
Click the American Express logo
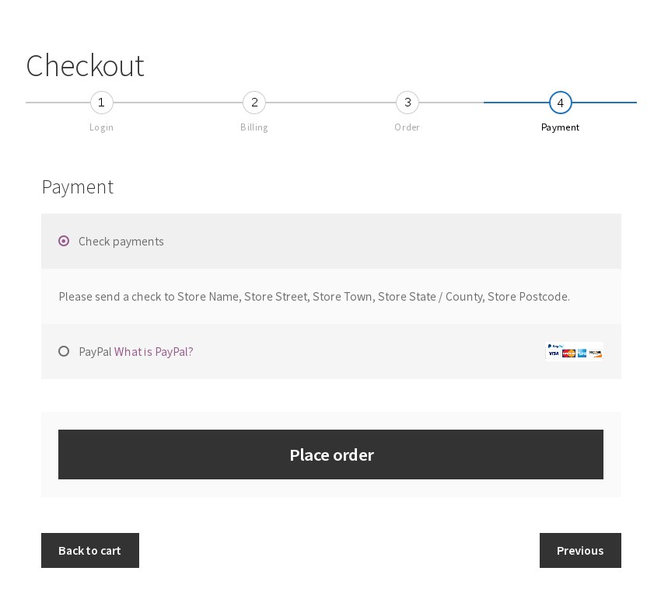(x=582, y=353)
